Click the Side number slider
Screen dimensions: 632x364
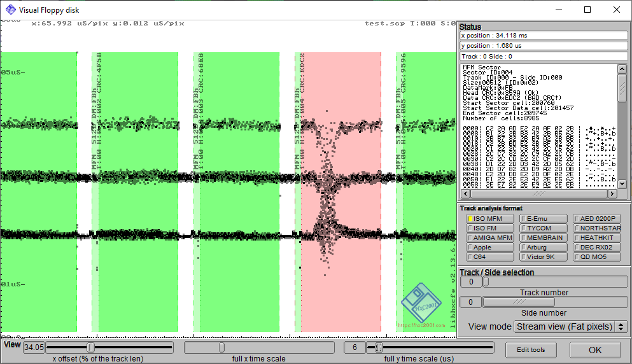point(555,302)
